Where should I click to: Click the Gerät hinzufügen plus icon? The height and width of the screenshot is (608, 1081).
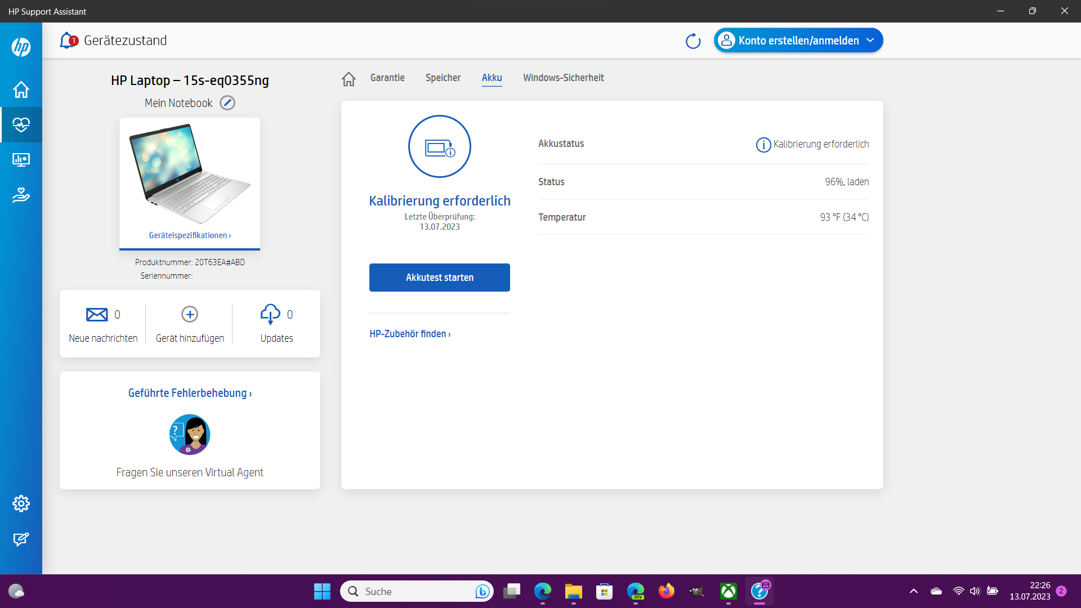click(x=190, y=314)
